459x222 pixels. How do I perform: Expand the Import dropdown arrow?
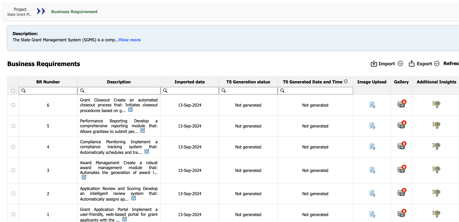400,64
